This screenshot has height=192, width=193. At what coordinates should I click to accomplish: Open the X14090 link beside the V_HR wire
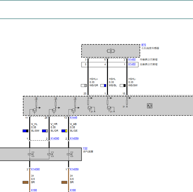tap(55, 138)
